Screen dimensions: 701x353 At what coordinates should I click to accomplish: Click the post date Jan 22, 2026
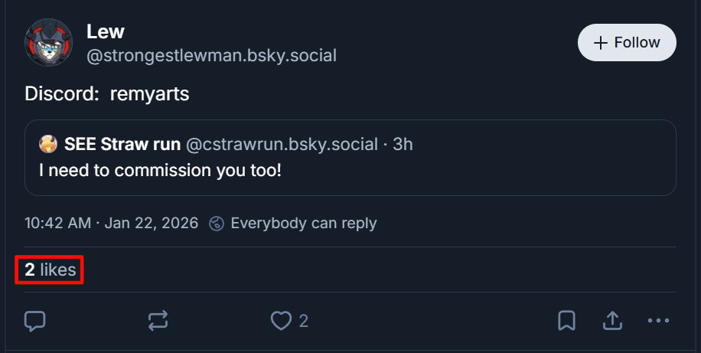click(151, 224)
